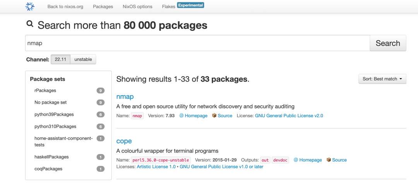Open the cope Source link
The image size is (418, 183).
pyautogui.click(x=339, y=160)
